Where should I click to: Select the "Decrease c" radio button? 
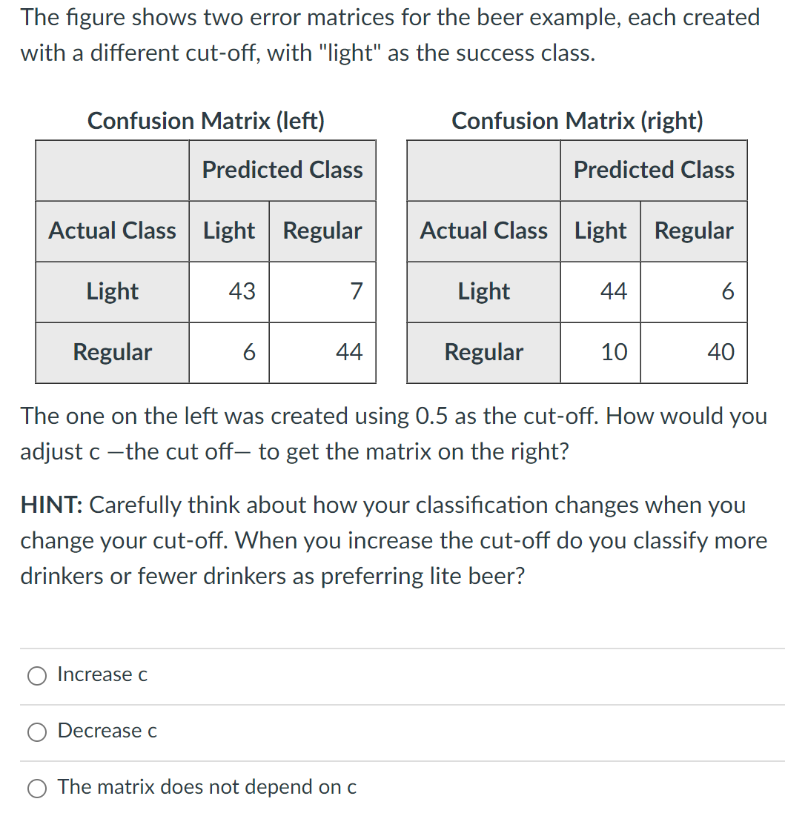pos(37,732)
